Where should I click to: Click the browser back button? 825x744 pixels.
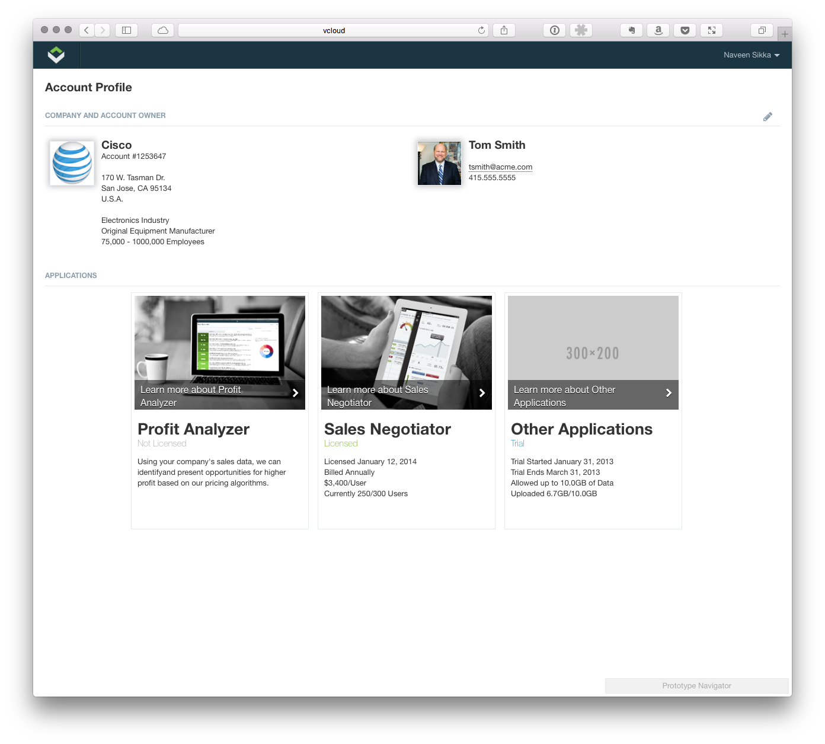tap(87, 30)
